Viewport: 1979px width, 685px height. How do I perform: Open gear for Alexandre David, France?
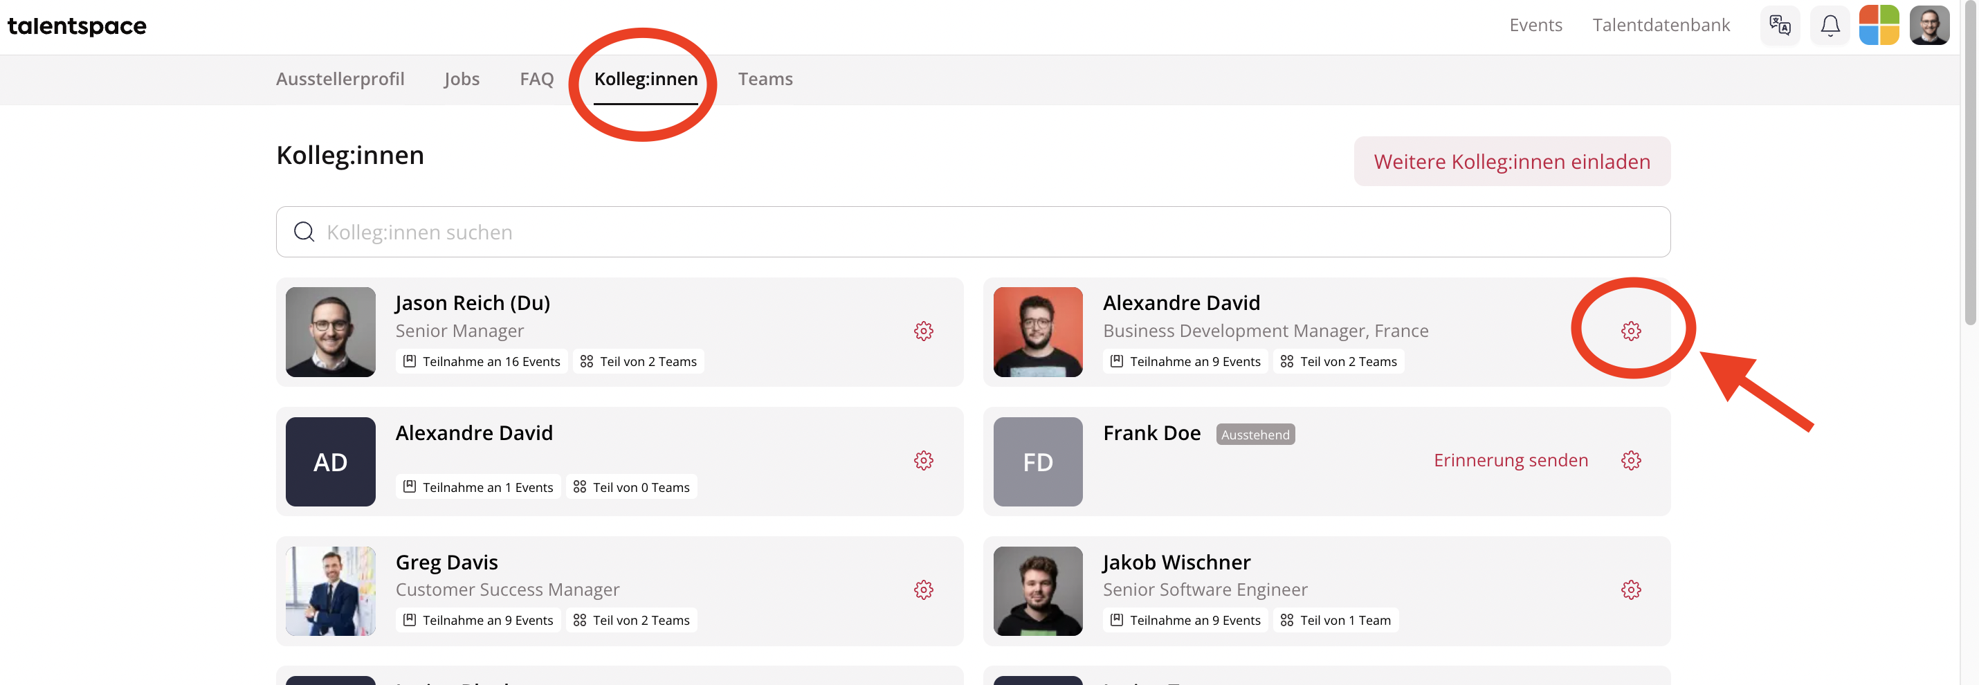(x=1631, y=331)
